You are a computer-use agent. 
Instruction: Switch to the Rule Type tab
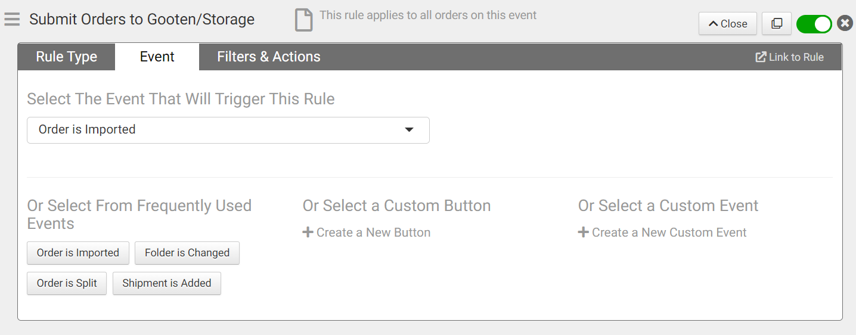66,57
